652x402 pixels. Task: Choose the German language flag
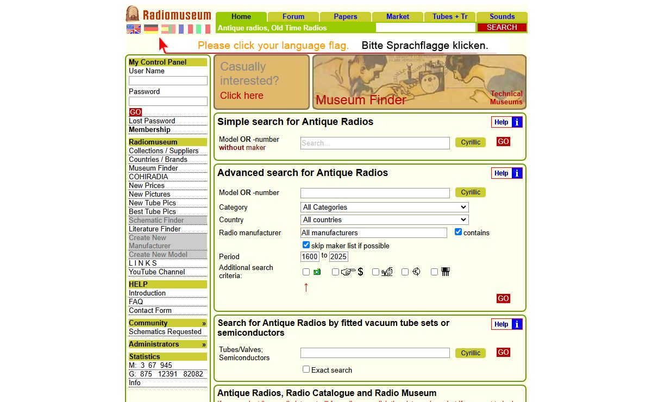[151, 29]
